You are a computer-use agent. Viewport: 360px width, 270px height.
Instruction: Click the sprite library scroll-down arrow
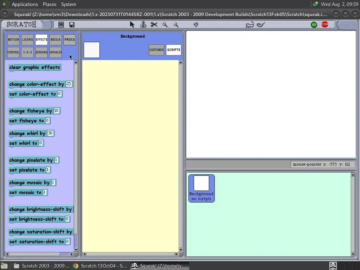(353, 254)
